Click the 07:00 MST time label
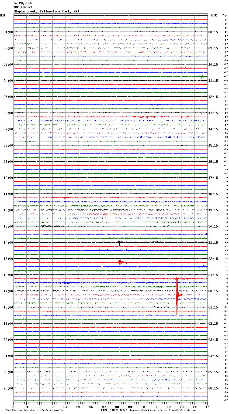 click(8, 129)
